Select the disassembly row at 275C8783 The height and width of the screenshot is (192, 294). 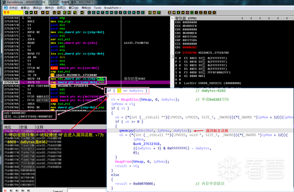(x=87, y=68)
